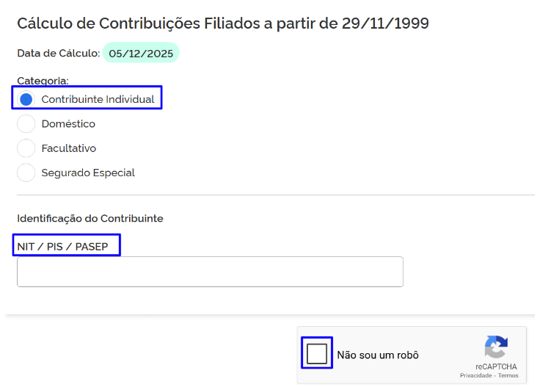The height and width of the screenshot is (387, 537).
Task: Click the Categoria label
Action: (x=43, y=81)
